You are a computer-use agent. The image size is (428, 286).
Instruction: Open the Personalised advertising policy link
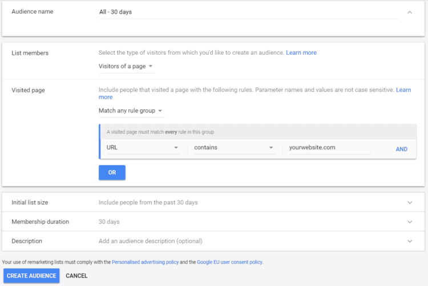[x=145, y=262]
